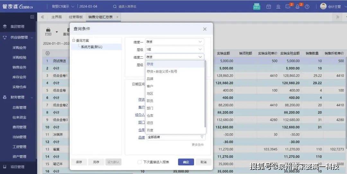The width and height of the screenshot is (347, 174).
Task: Open the 财贸C9演示 account dropdown
Action: (63, 6)
